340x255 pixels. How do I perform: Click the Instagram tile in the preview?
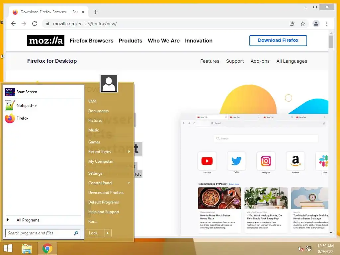tap(266, 161)
